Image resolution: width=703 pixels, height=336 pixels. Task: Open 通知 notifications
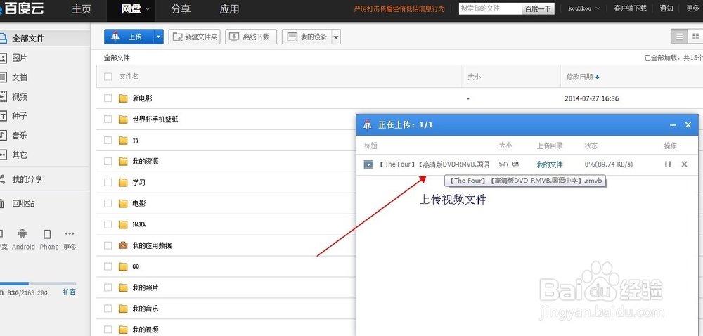click(666, 8)
